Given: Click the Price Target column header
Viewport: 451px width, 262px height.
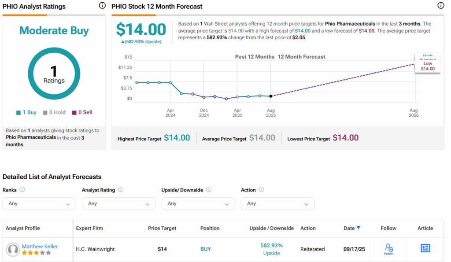Looking at the screenshot, I should pos(162,228).
